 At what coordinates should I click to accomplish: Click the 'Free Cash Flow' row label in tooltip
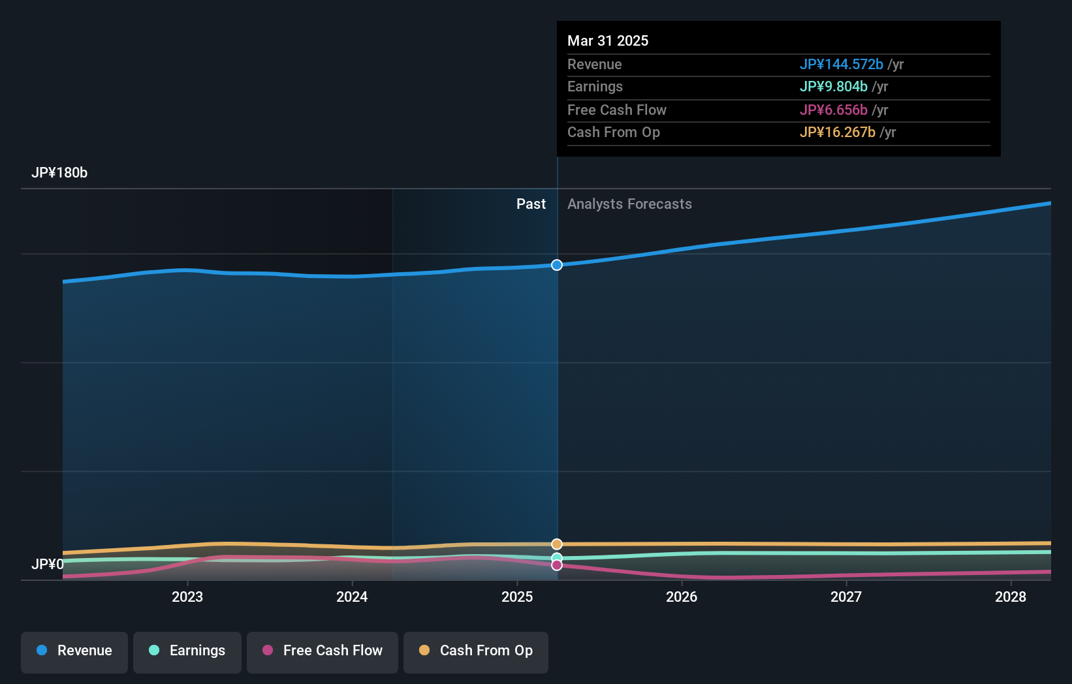[617, 110]
